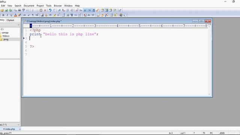240x135 pixels.
Task: Open Find with the magnifier icon
Action: pyautogui.click(x=59, y=10)
